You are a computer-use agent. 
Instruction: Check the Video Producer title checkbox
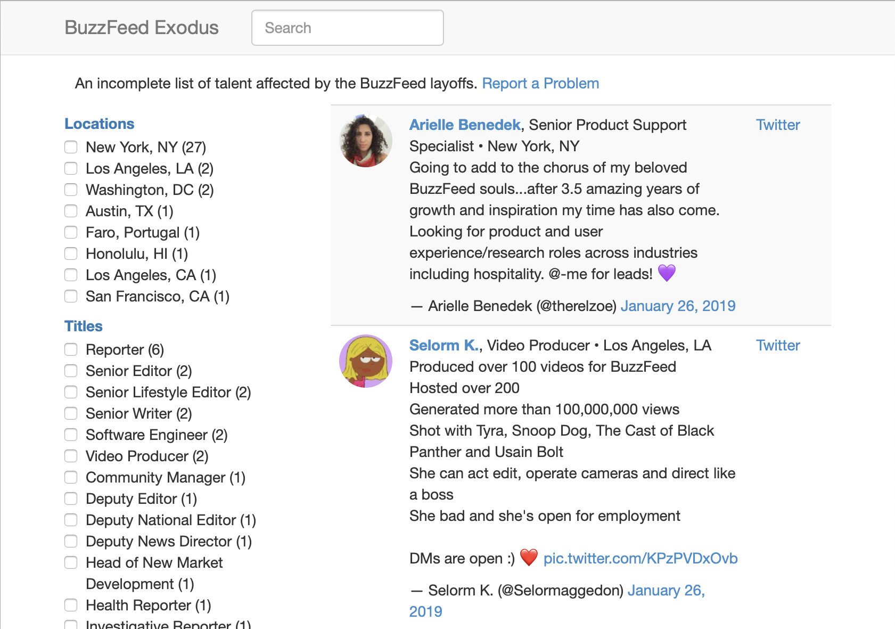[71, 456]
